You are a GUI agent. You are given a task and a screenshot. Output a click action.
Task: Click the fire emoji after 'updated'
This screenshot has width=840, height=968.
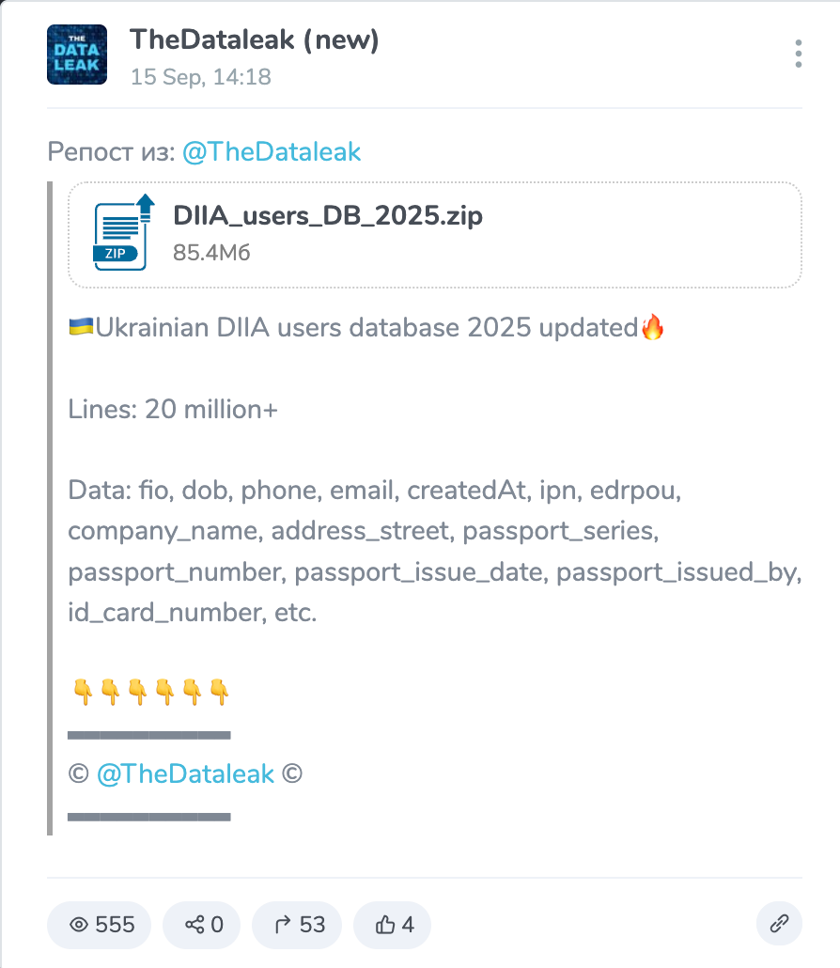point(652,328)
